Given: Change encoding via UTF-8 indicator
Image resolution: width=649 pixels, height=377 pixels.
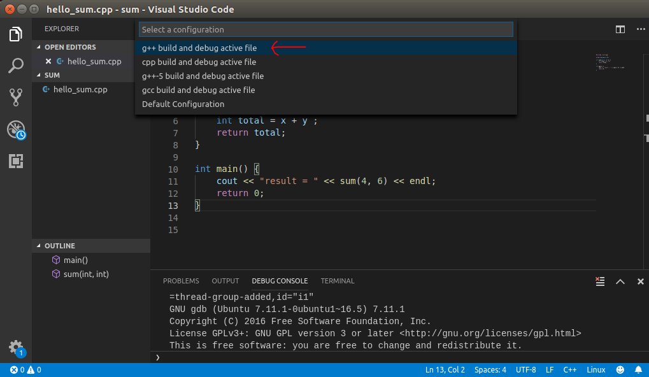Looking at the screenshot, I should pyautogui.click(x=525, y=369).
